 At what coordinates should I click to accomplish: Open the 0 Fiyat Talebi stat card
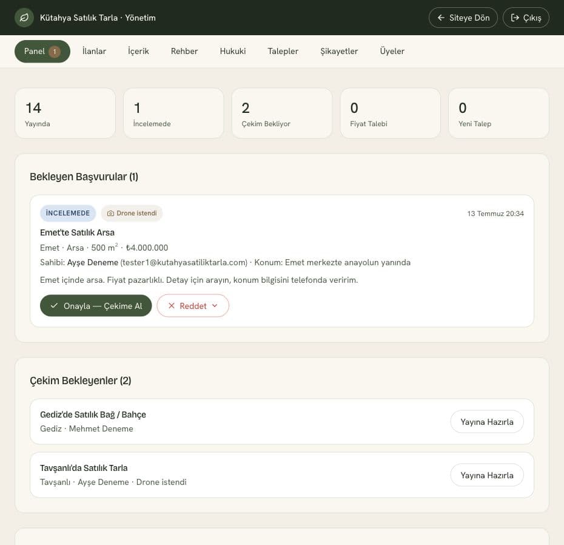(391, 113)
